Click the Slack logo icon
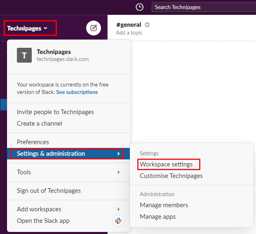256x234 pixels. click(x=118, y=221)
